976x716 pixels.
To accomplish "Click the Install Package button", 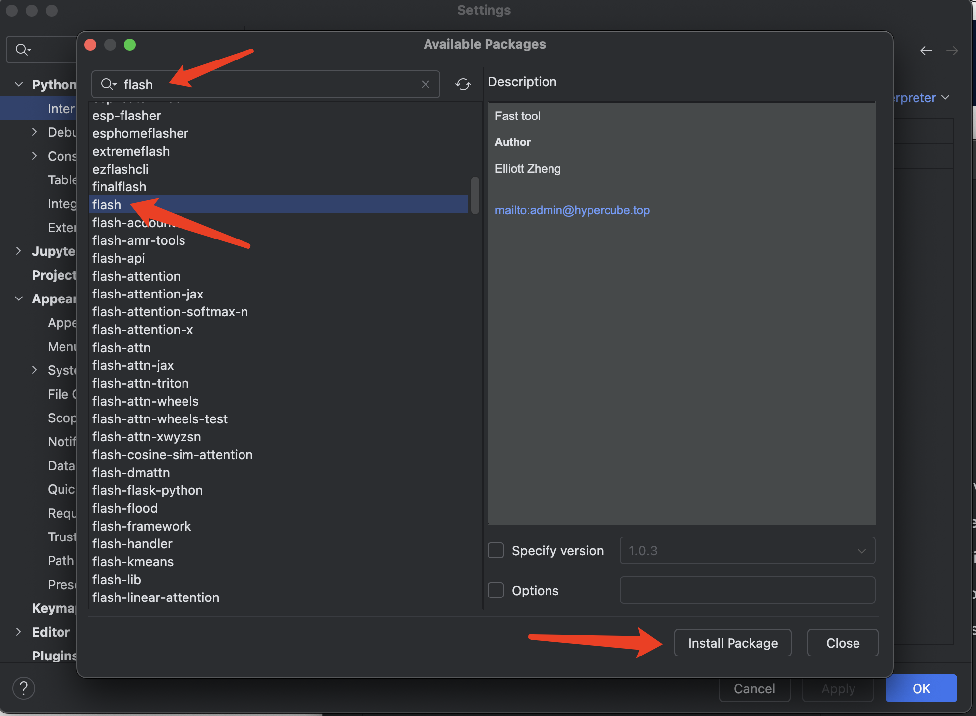I will pos(732,643).
